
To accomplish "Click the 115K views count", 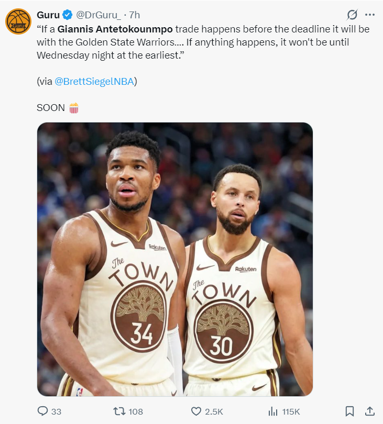I will 291,411.
